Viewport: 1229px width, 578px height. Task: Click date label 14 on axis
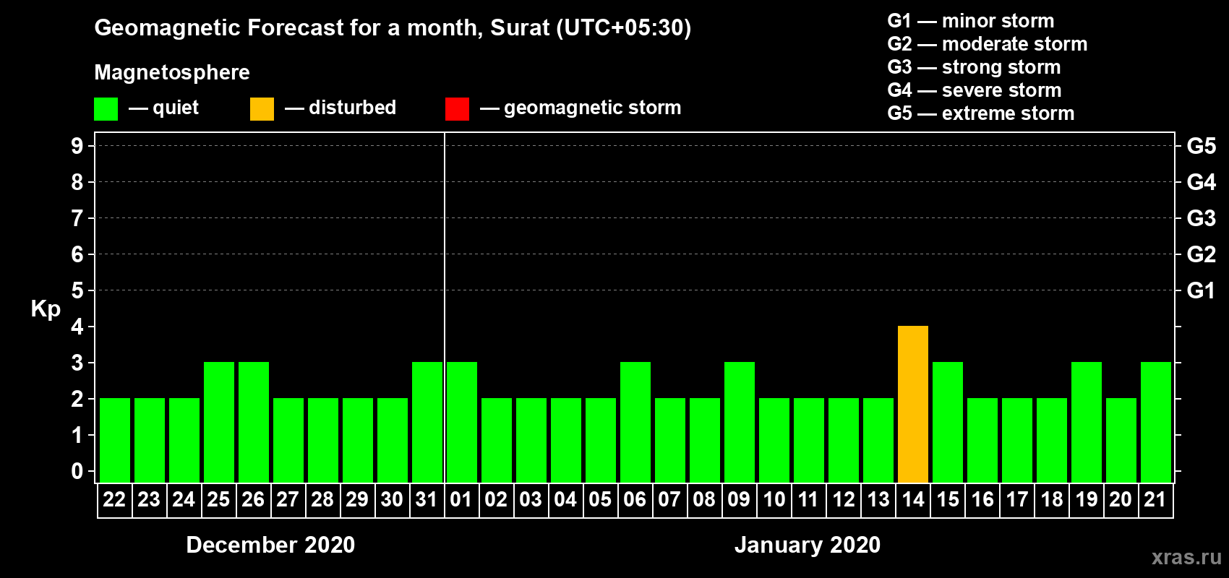(x=913, y=500)
